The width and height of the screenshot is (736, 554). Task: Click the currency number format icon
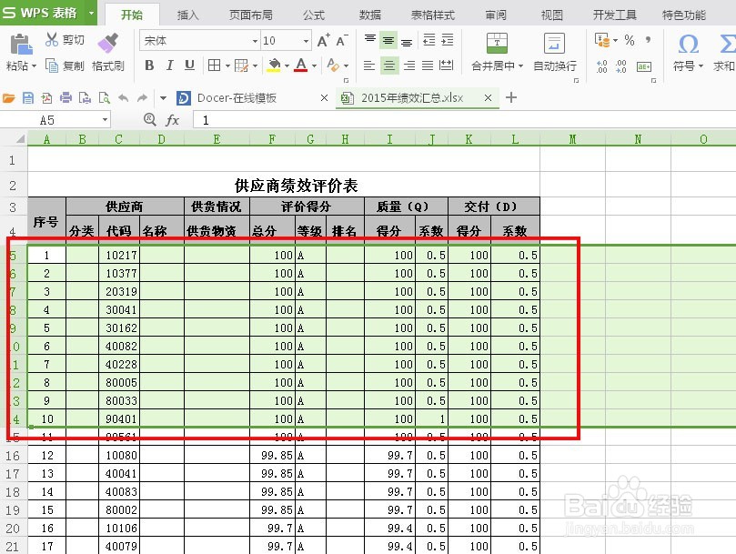click(x=602, y=40)
